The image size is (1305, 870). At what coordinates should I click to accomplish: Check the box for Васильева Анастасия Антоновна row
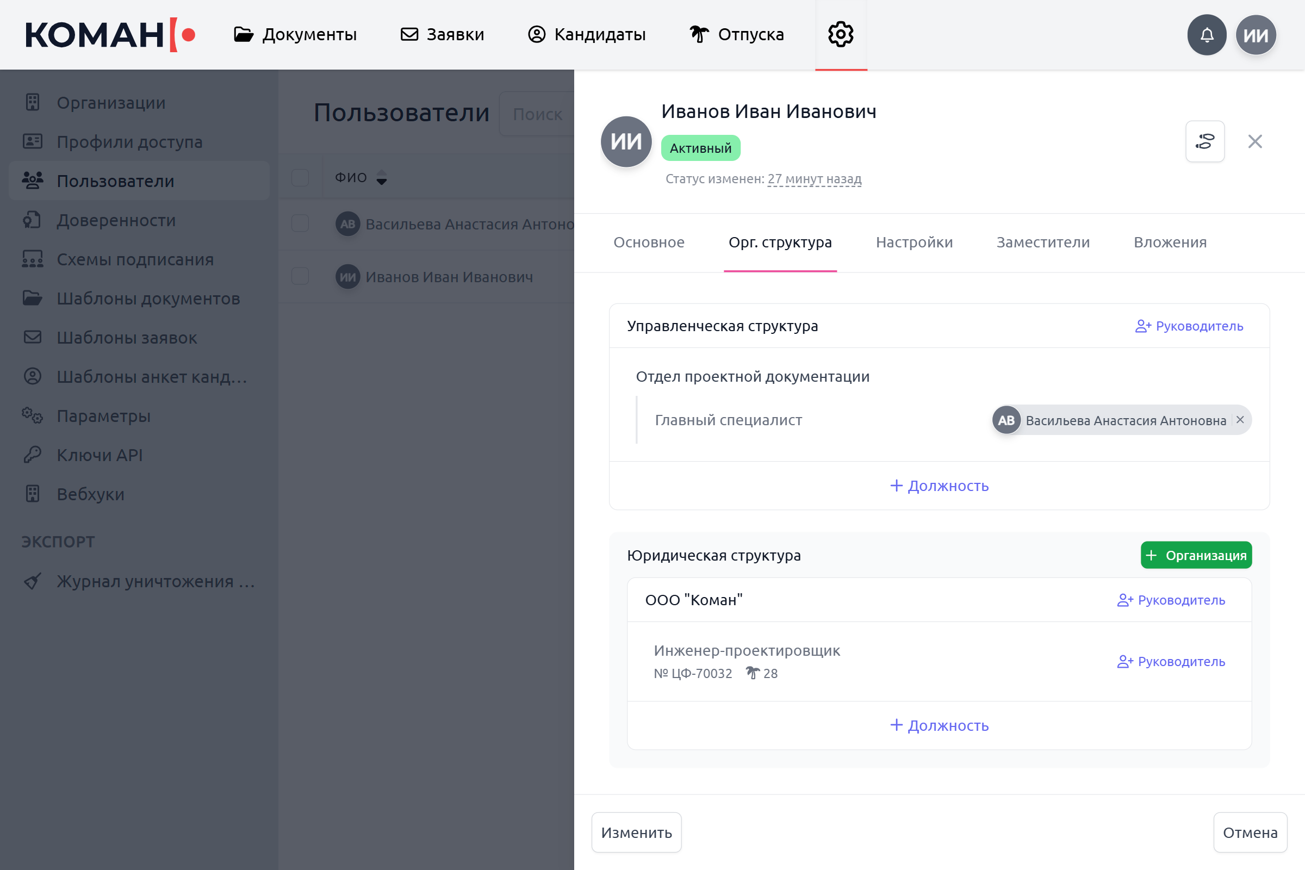300,223
